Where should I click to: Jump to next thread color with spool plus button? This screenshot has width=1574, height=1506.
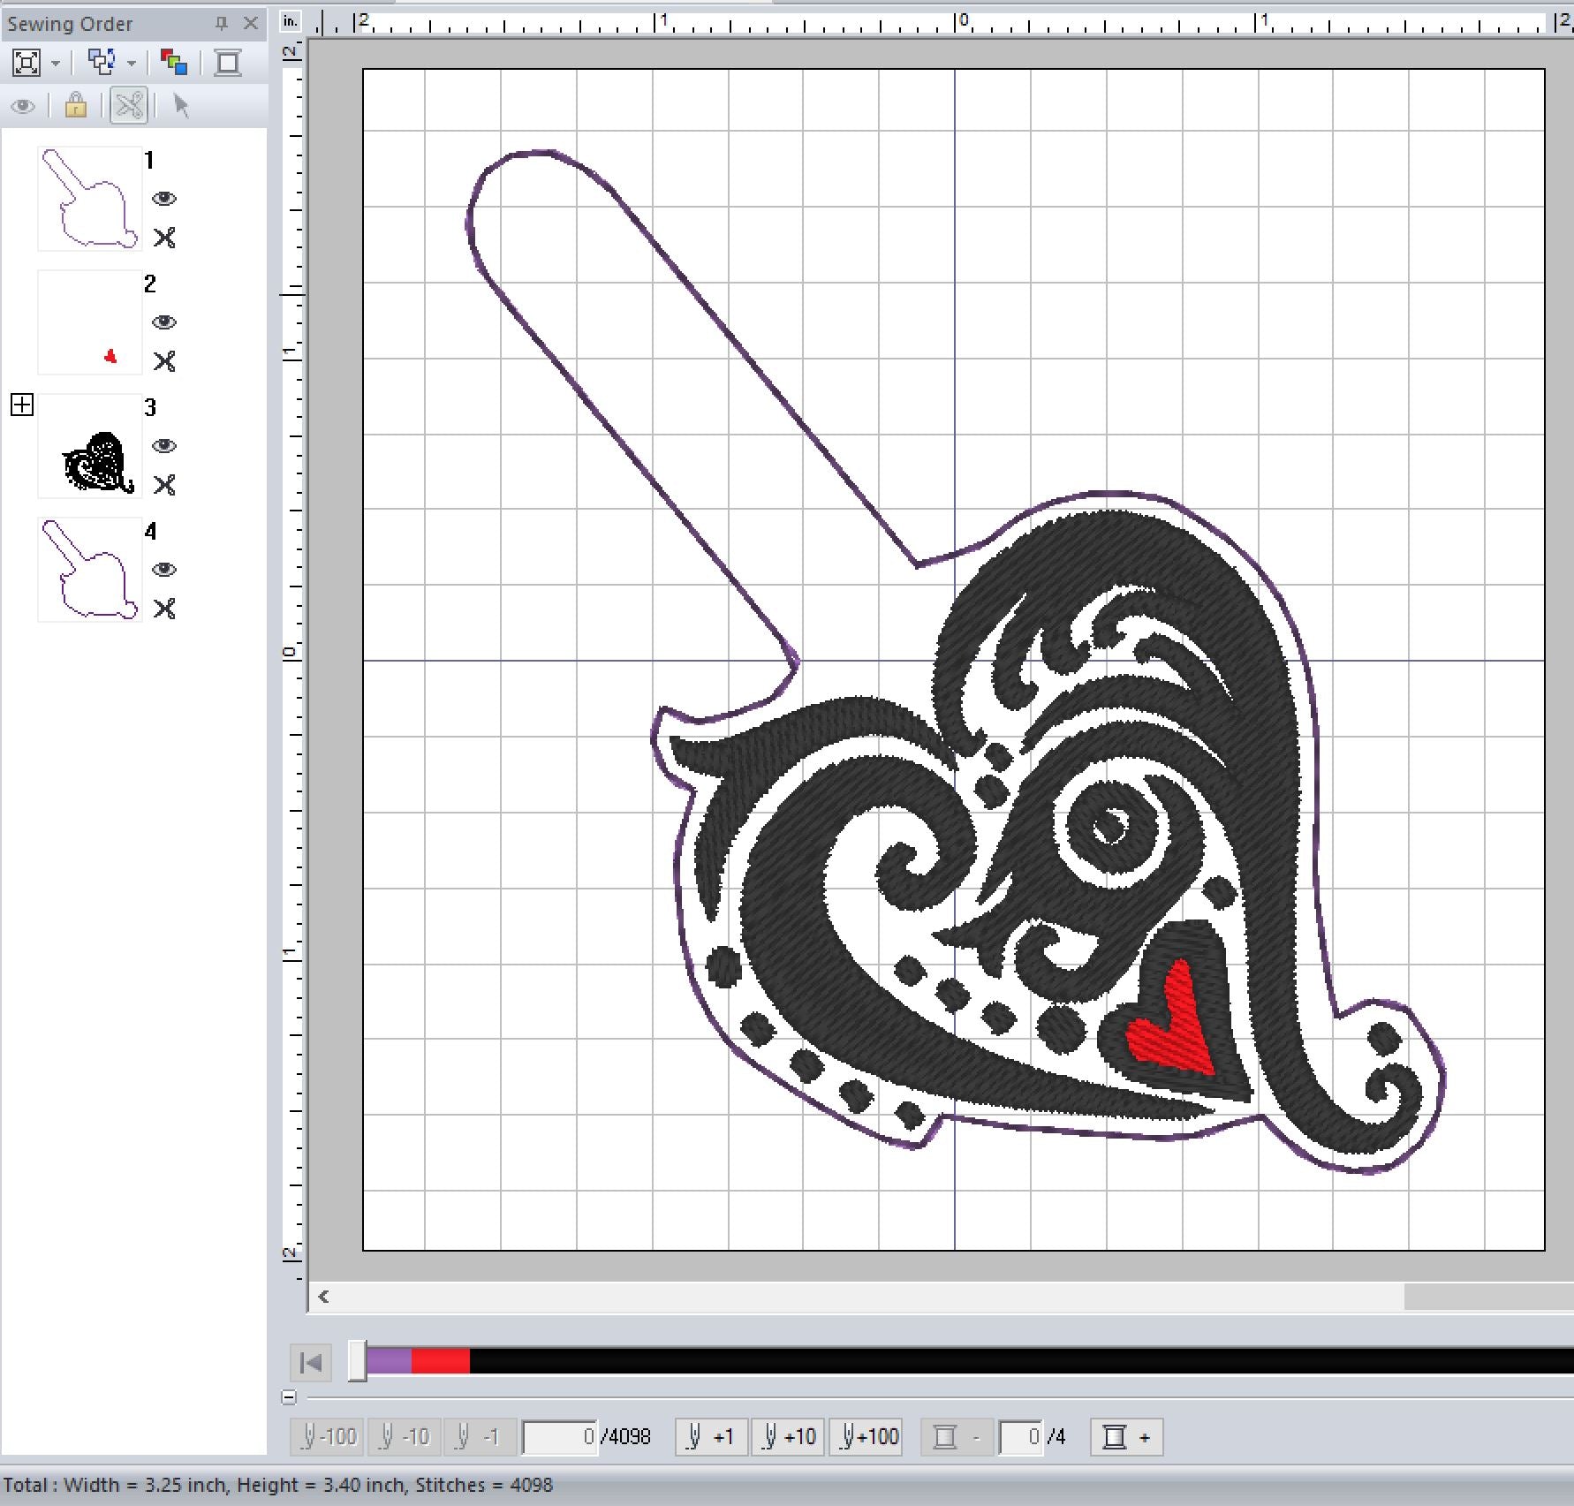1126,1437
